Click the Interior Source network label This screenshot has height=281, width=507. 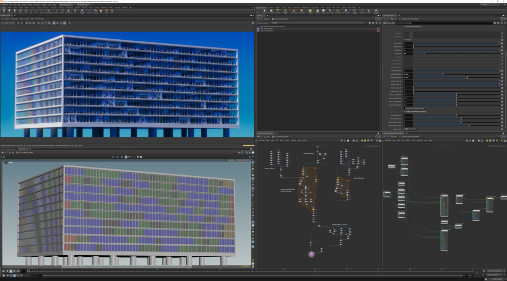[269, 168]
